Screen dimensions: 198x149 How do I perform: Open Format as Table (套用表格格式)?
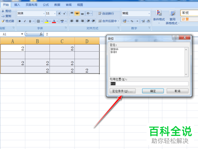click(x=172, y=17)
